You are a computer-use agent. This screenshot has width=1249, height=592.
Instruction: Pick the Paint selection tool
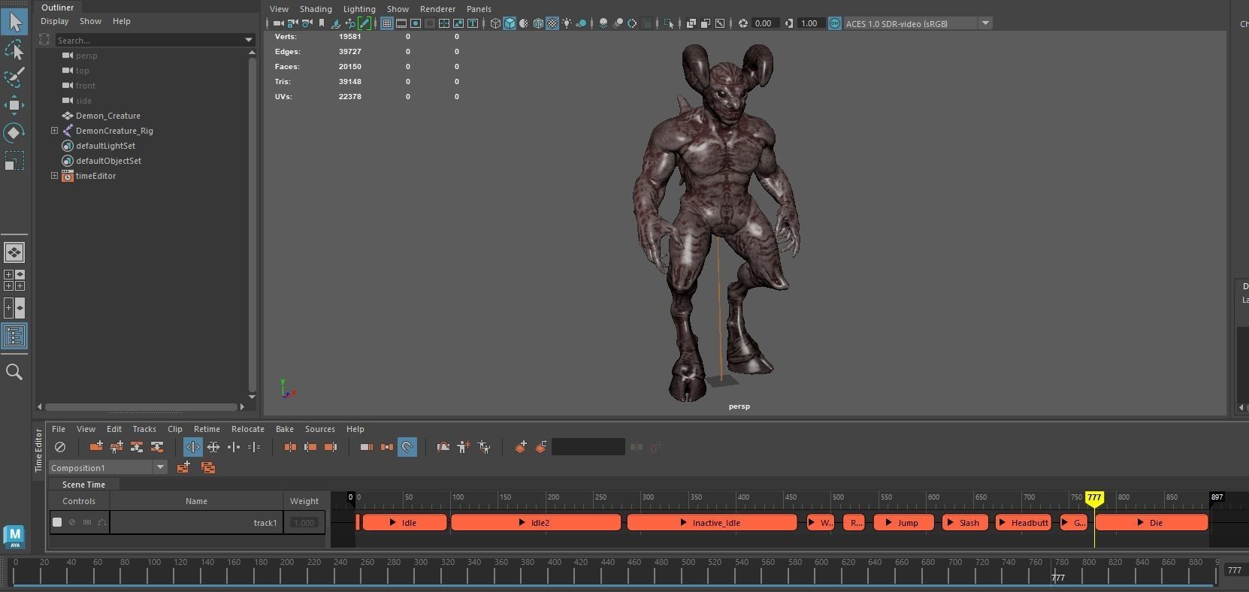coord(14,77)
